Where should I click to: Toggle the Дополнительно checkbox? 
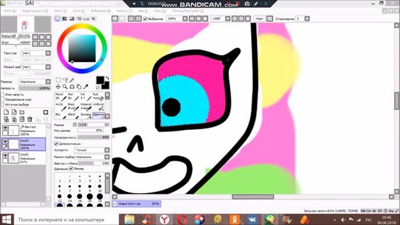pos(56,144)
